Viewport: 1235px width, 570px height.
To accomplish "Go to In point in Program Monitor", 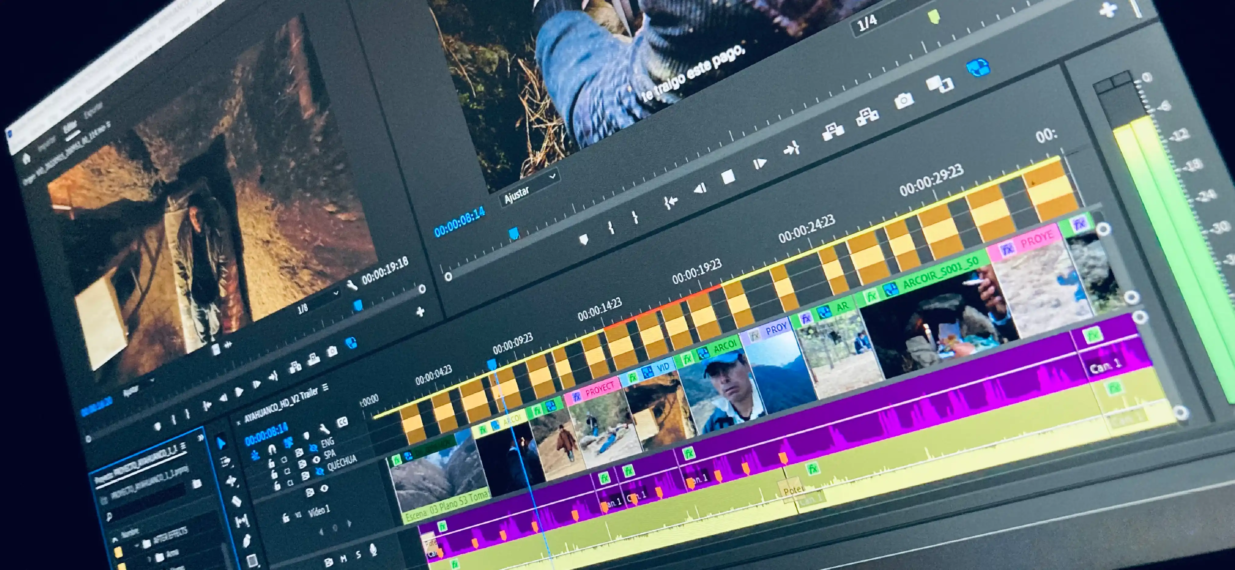I will point(670,203).
